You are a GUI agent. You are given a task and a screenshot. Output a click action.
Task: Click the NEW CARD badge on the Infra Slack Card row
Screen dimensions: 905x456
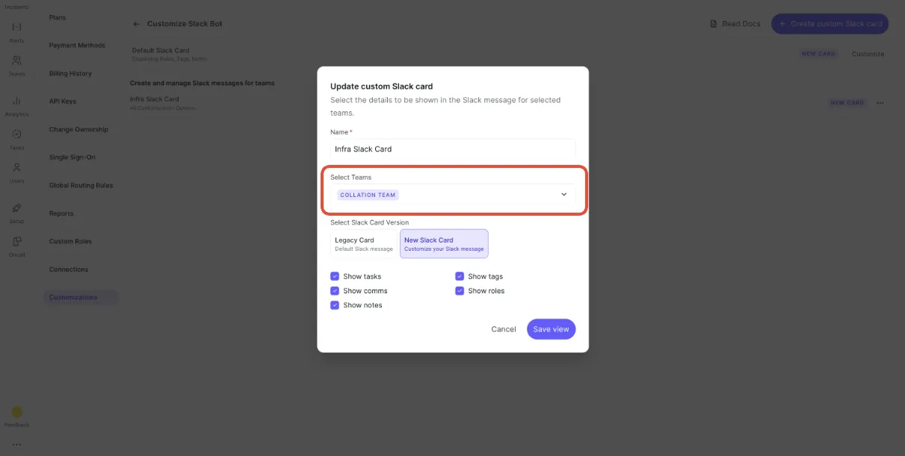click(847, 103)
